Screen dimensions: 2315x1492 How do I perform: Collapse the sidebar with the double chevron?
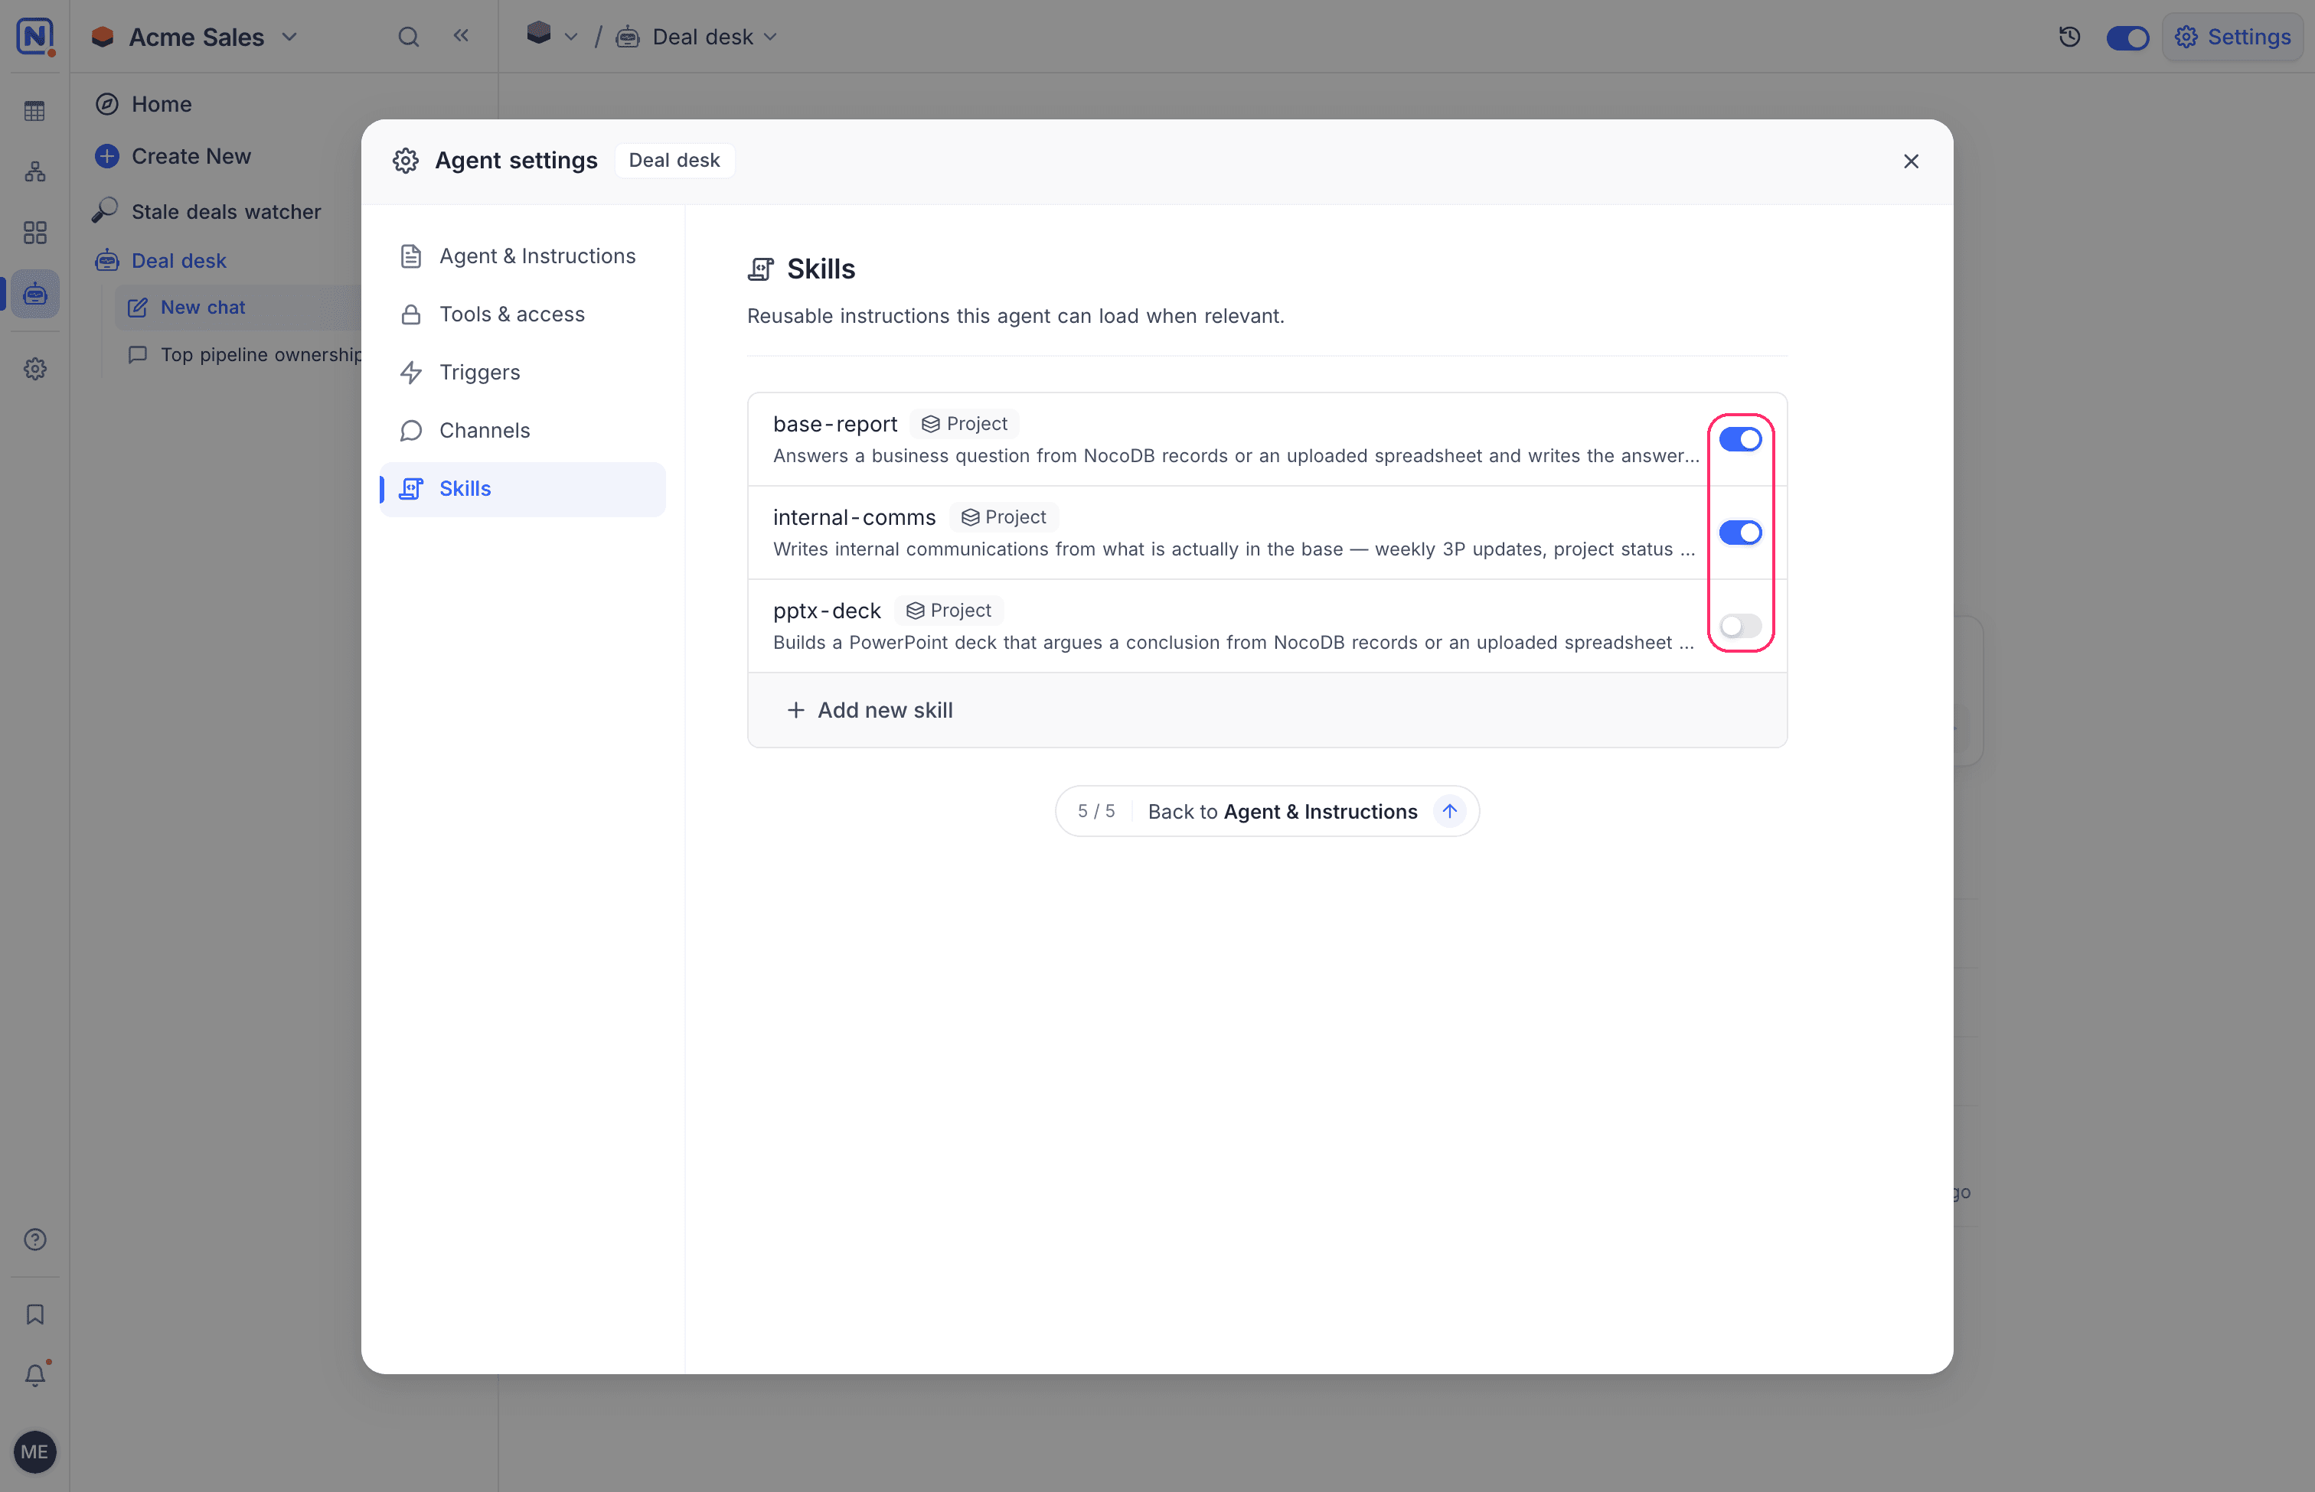[x=462, y=36]
